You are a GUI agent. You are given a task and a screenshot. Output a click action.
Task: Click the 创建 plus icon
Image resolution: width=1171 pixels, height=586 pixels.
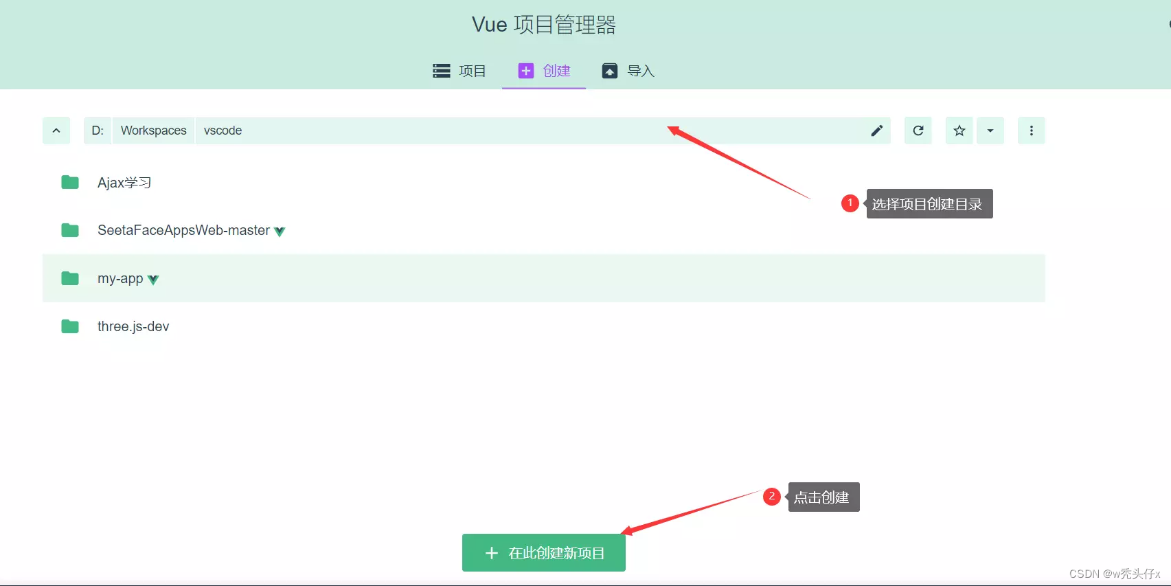[x=525, y=71]
